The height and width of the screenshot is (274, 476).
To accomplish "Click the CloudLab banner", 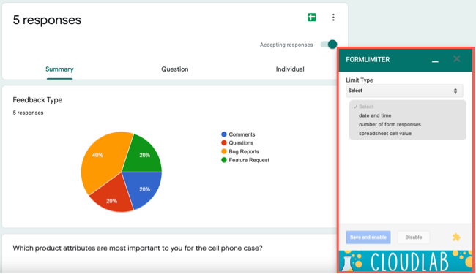I will 406,261.
